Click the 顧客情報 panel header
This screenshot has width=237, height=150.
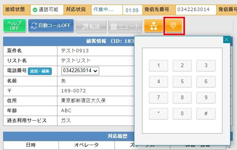click(69, 41)
